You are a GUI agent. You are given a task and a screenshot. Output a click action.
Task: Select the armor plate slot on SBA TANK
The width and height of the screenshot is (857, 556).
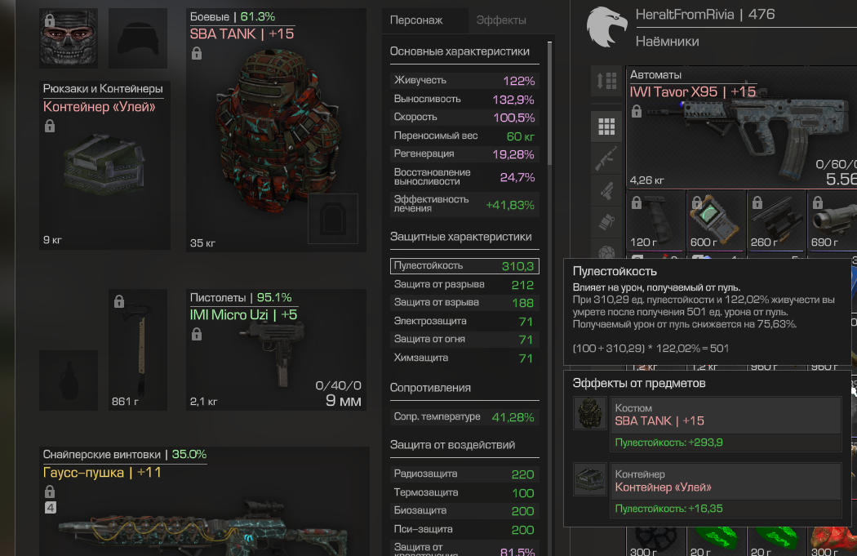[333, 219]
